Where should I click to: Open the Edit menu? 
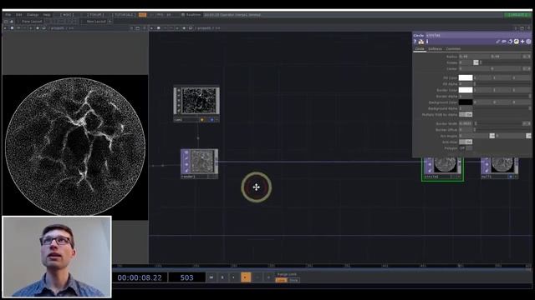pos(18,15)
